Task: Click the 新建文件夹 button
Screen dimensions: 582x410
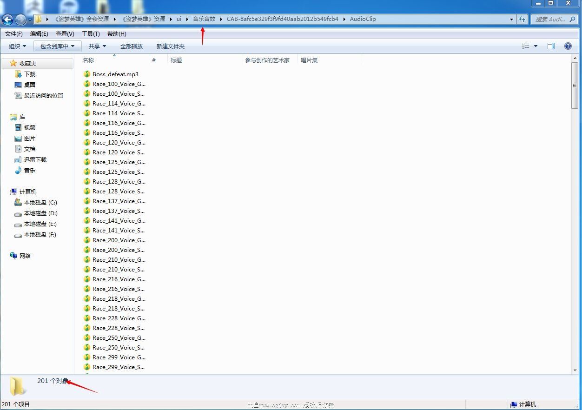Action: (x=171, y=46)
